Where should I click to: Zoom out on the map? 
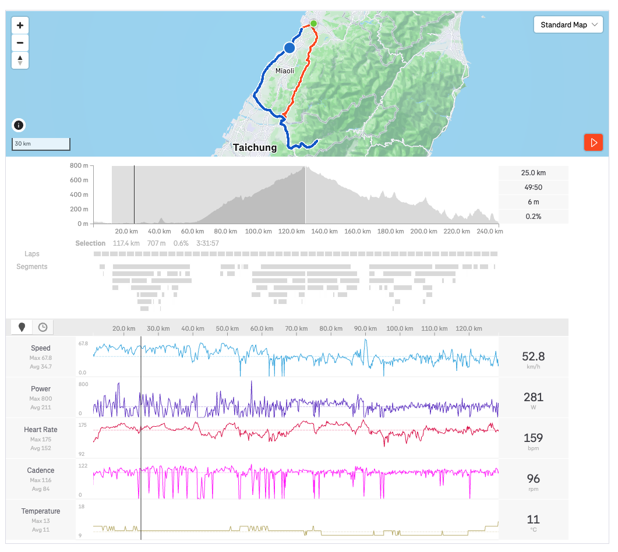(x=20, y=43)
